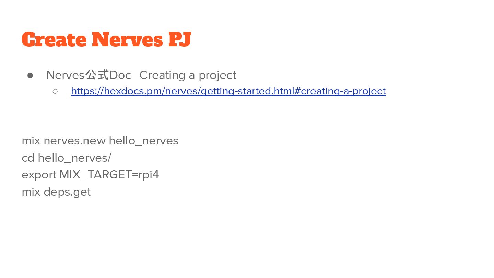Image resolution: width=494 pixels, height=278 pixels.
Task: Click the filled bullet point marker
Action: [x=30, y=75]
